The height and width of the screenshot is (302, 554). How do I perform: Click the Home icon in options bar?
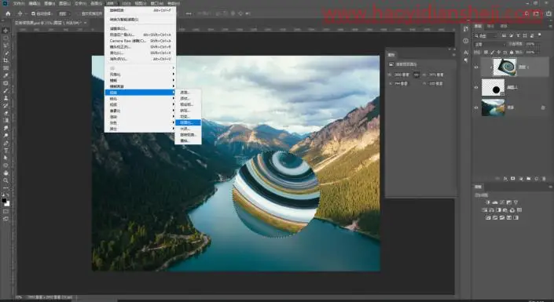coord(8,13)
